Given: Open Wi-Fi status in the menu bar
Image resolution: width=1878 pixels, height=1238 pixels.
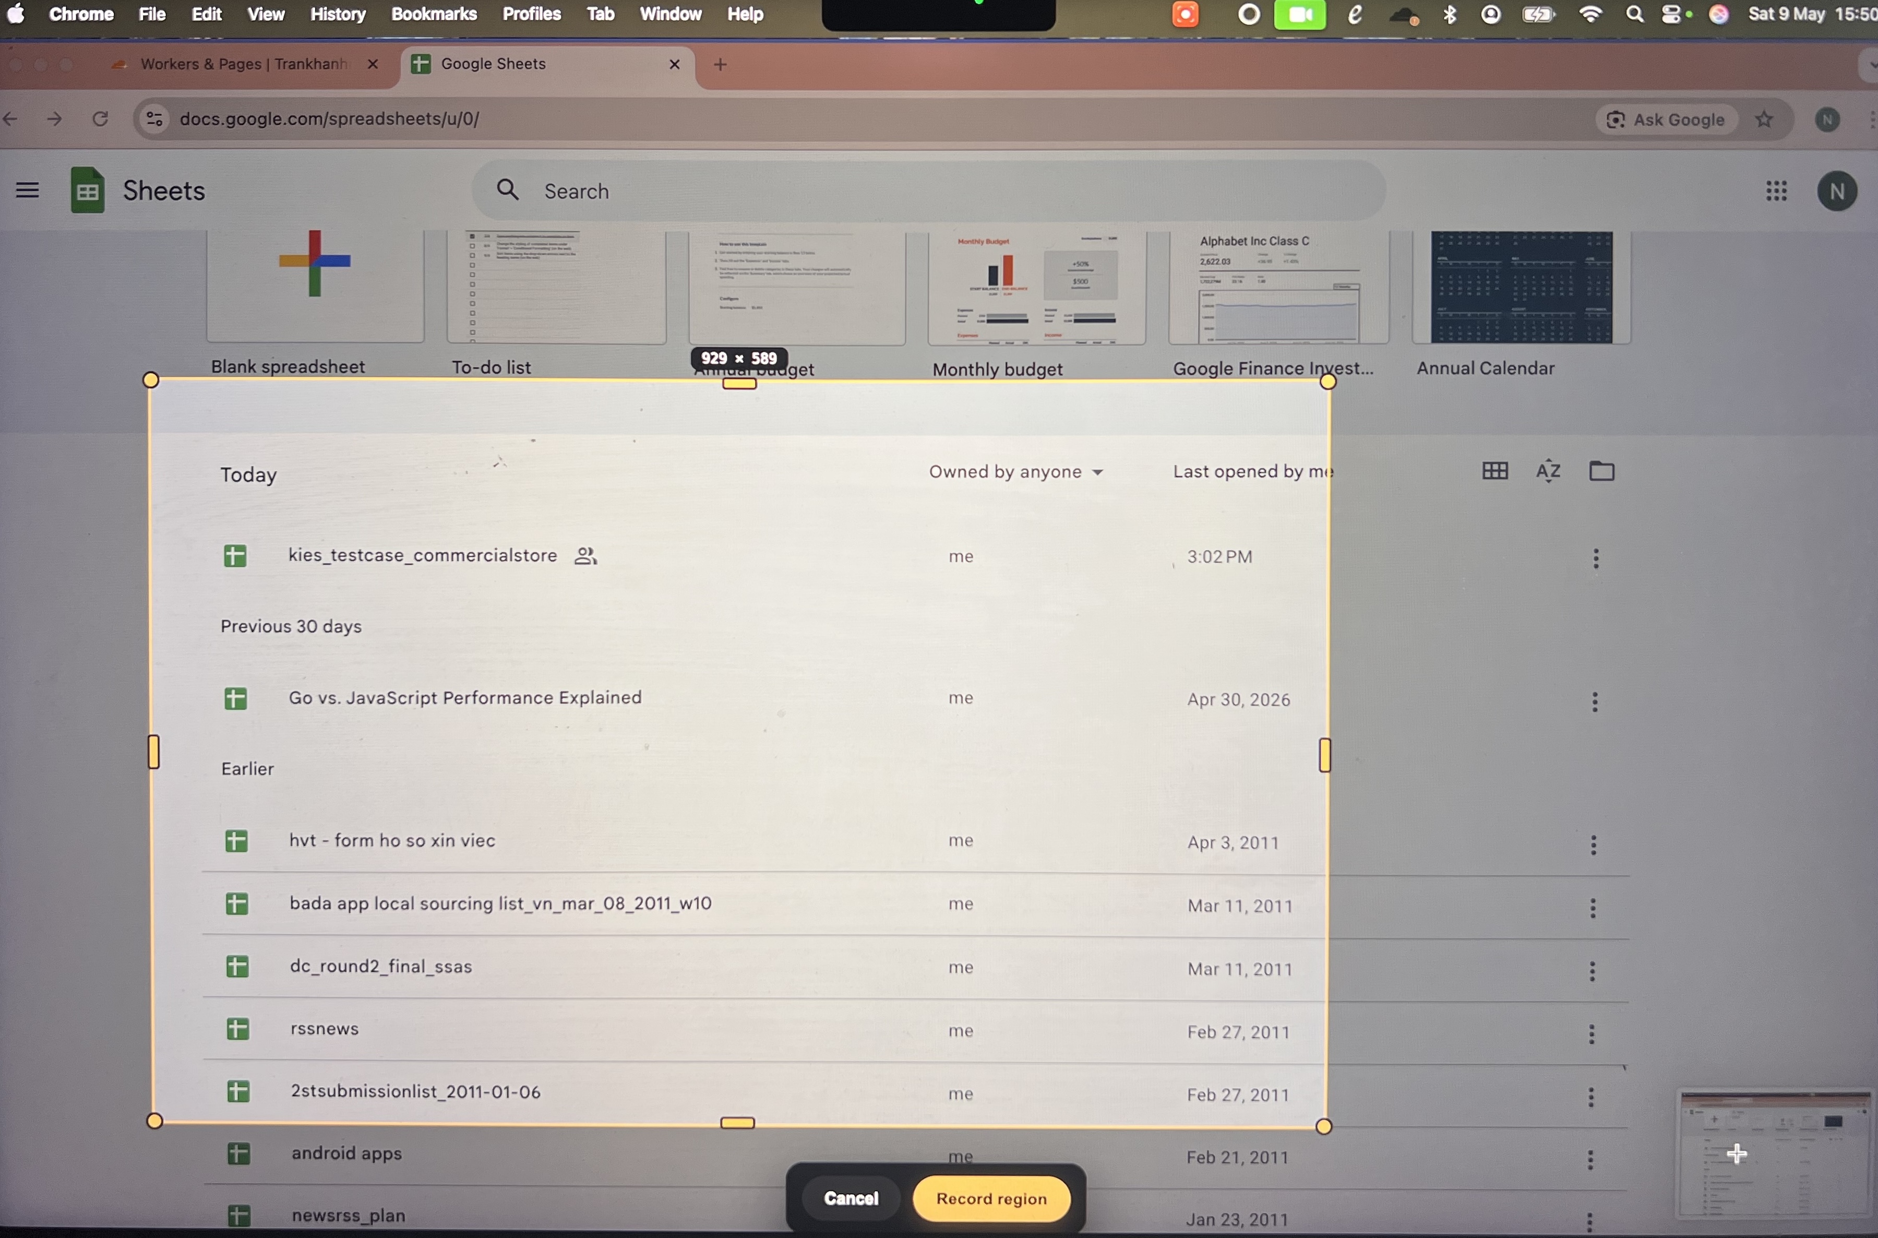Looking at the screenshot, I should click(1590, 14).
